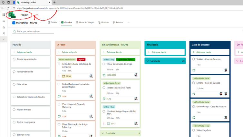
Task: Mark Vokkan - Case de Sucesso complete
Action: coord(194,59)
